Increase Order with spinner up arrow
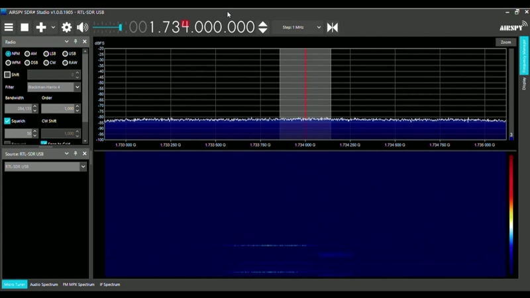 point(78,106)
